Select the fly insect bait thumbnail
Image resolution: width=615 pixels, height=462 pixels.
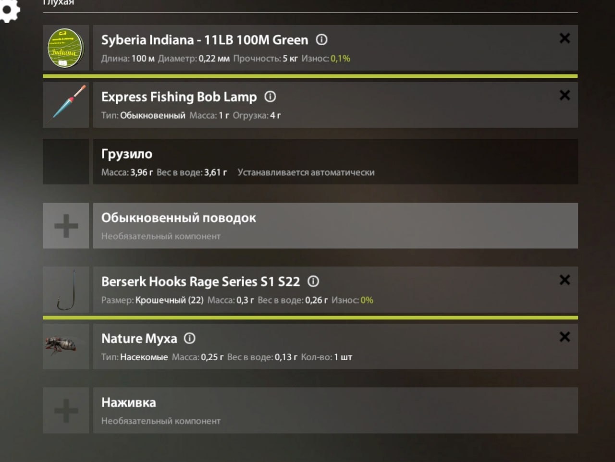[x=66, y=346]
